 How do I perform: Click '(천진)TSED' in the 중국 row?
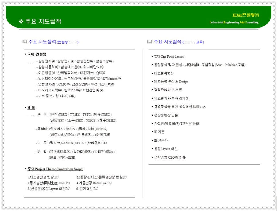[x=58, y=115]
